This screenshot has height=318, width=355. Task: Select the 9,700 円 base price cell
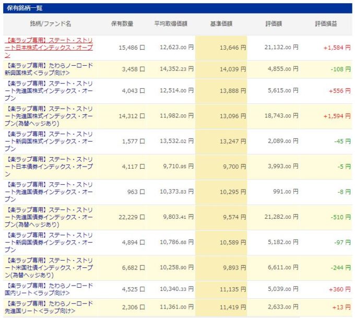(234, 167)
